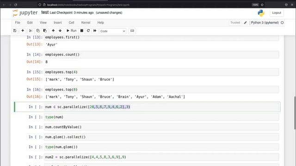296x166 pixels.
Task: Click the output 'Ayur' text
Action: (x=51, y=45)
